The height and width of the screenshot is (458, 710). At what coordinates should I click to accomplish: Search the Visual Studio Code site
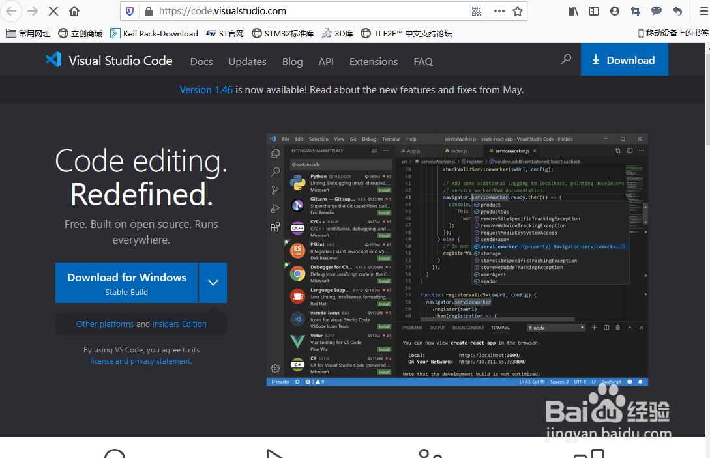click(x=565, y=59)
